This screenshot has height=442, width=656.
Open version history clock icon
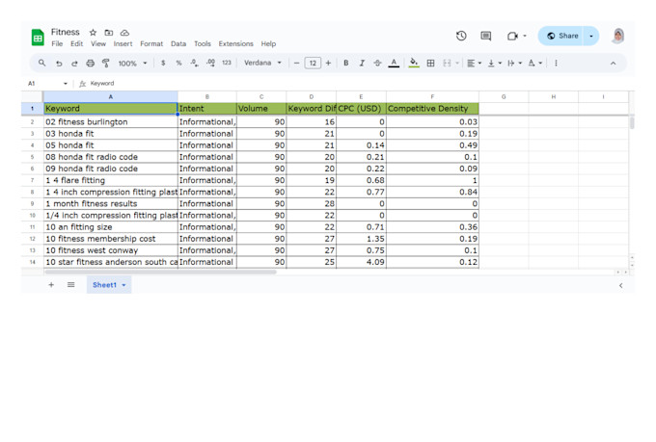pos(461,36)
